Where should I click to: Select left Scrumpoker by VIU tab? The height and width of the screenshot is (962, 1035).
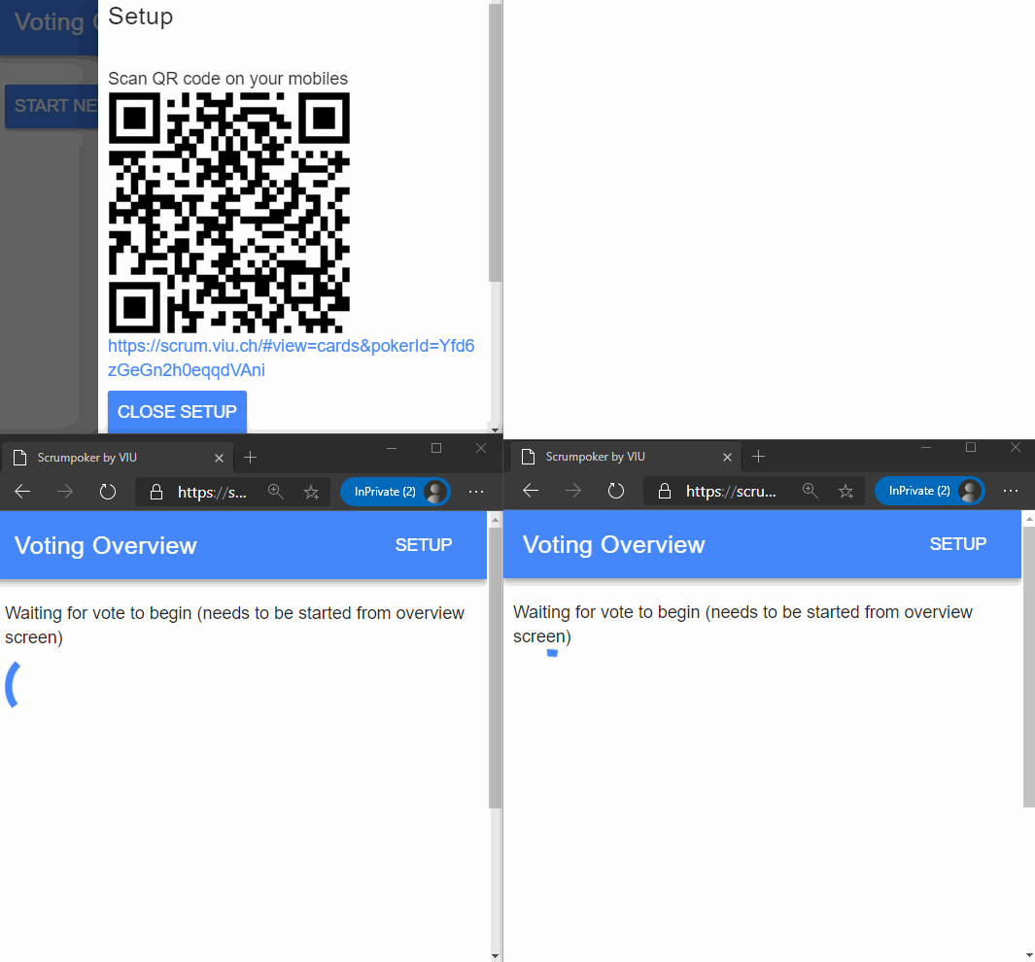pyautogui.click(x=107, y=457)
